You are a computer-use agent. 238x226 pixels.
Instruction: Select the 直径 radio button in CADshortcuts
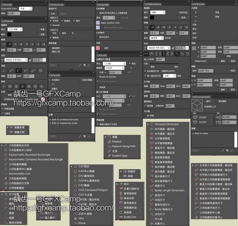pos(60,33)
